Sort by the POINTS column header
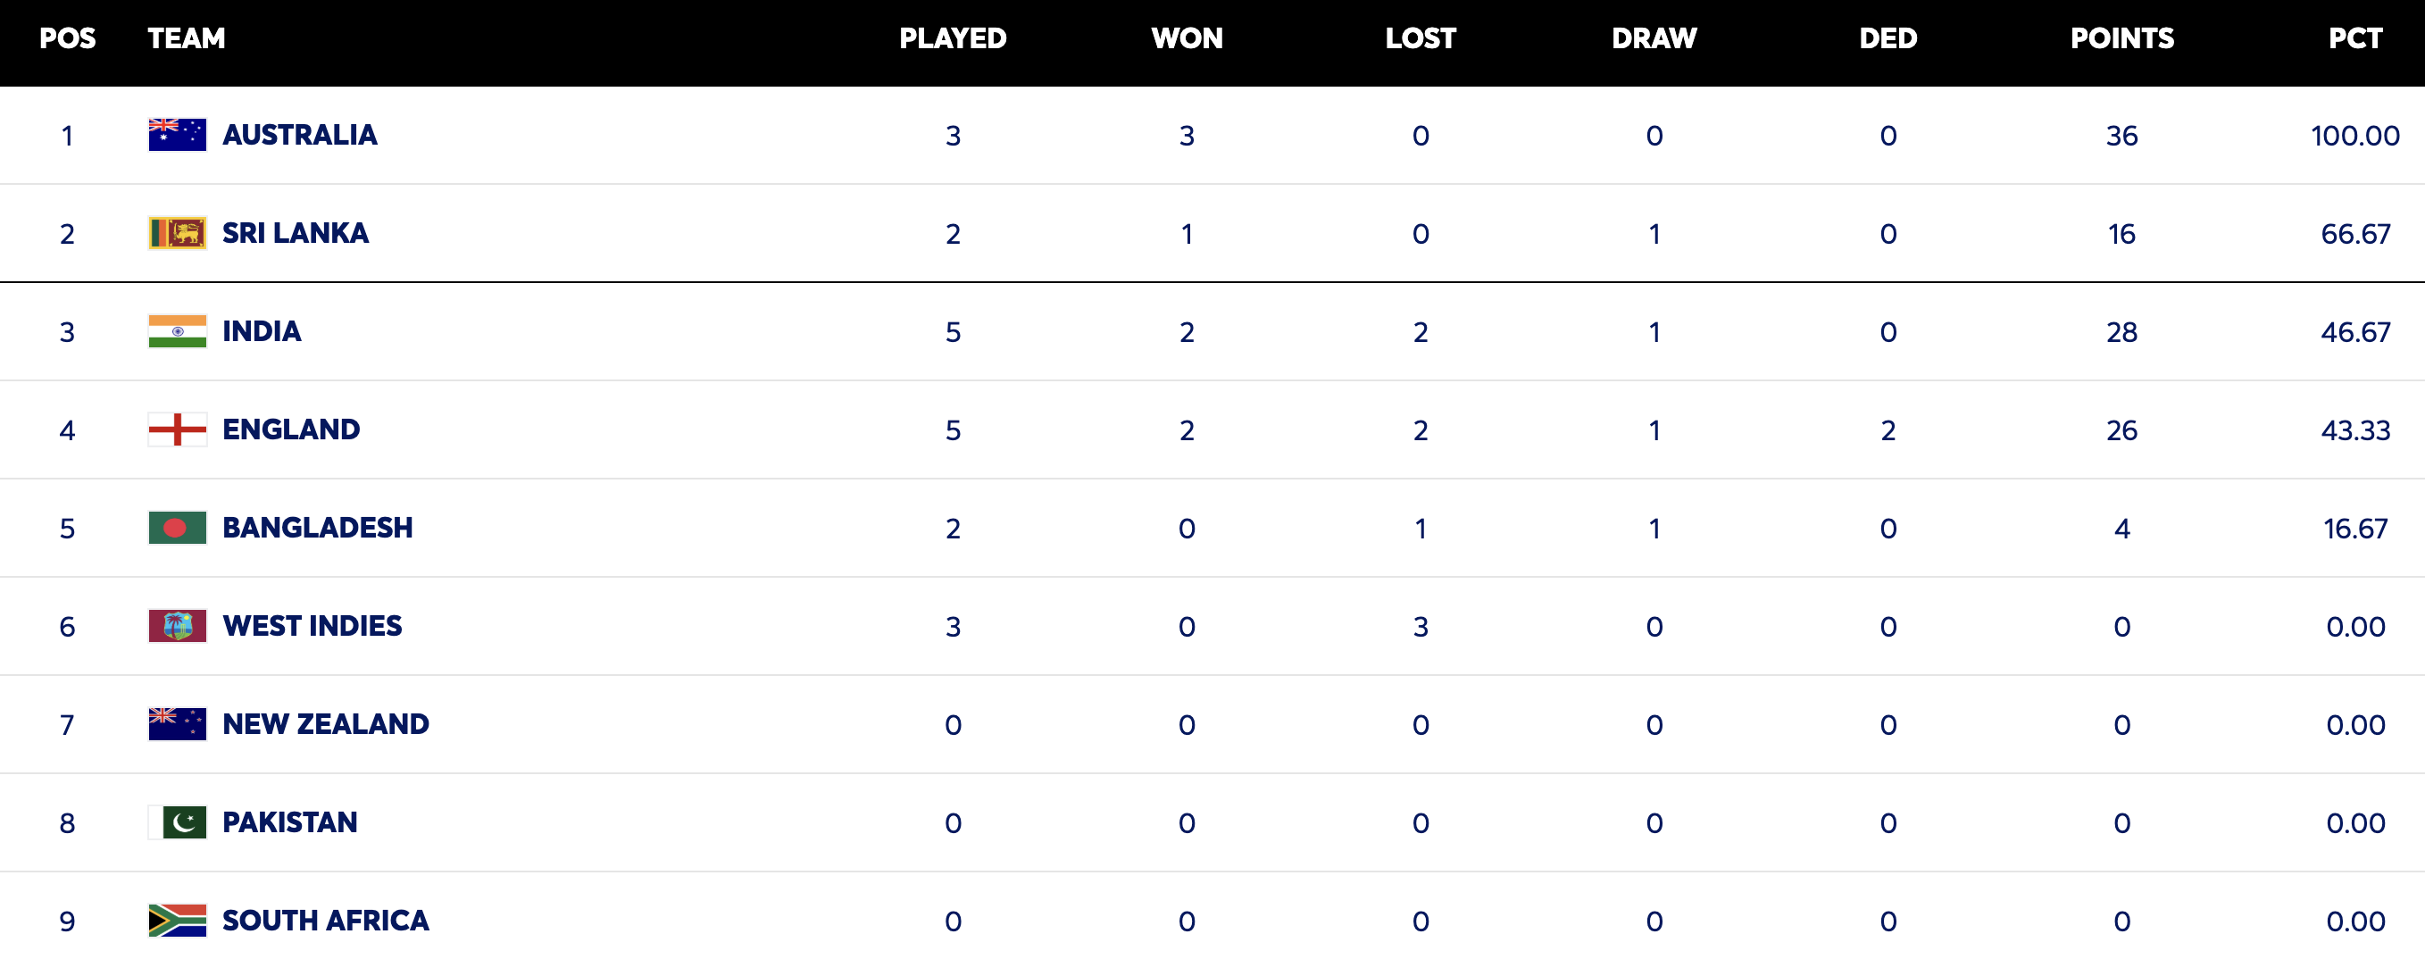This screenshot has width=2425, height=959. 2121,38
